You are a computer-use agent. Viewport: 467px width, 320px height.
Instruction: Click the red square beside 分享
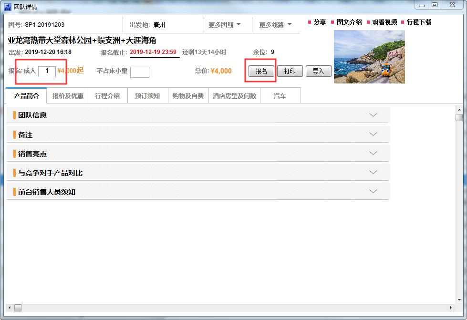(310, 22)
